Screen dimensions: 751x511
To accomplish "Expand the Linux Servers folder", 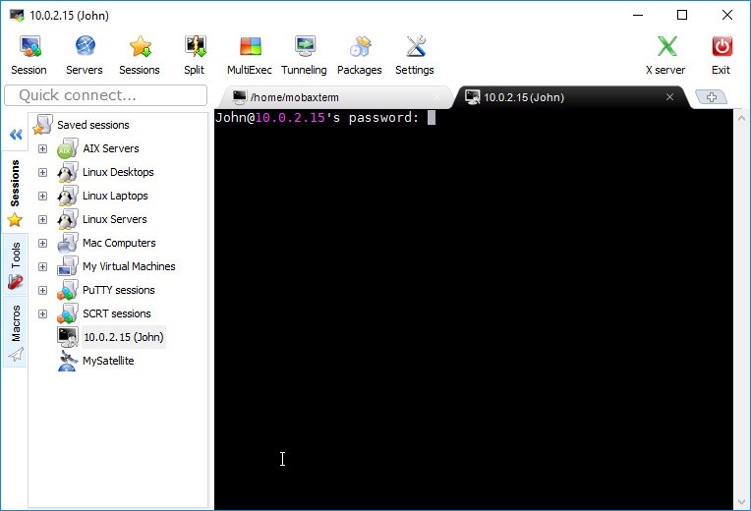I will pos(42,219).
